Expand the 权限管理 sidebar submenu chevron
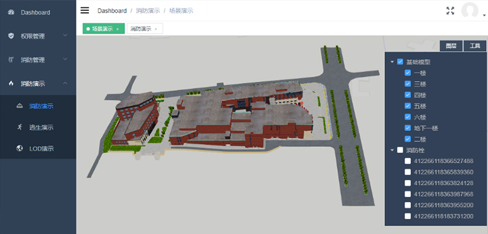Screen dimensions: 488x234 click(x=65, y=35)
